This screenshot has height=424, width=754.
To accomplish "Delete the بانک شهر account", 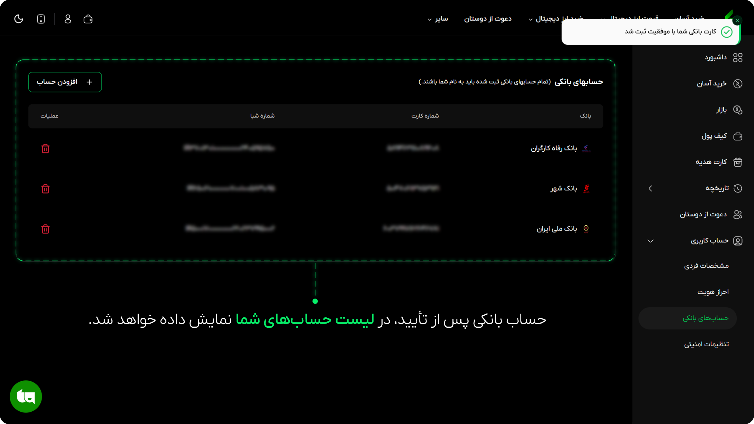I will point(45,189).
